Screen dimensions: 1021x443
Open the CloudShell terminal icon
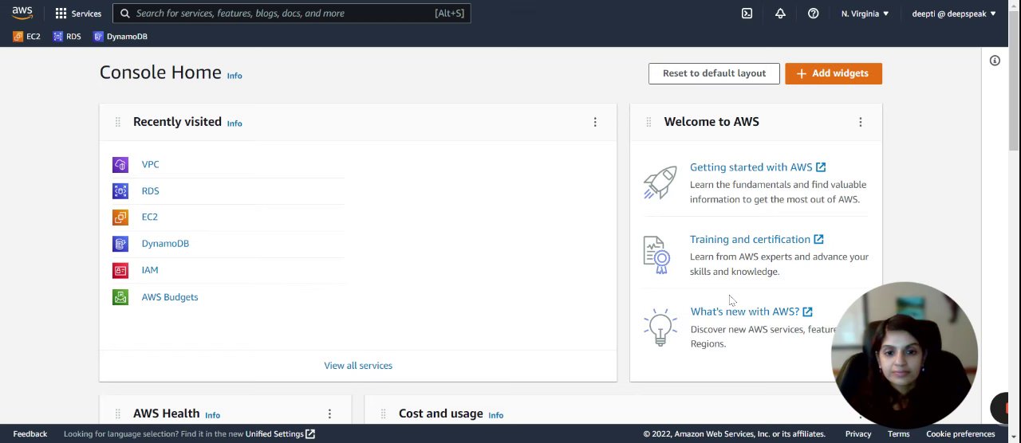(x=747, y=14)
